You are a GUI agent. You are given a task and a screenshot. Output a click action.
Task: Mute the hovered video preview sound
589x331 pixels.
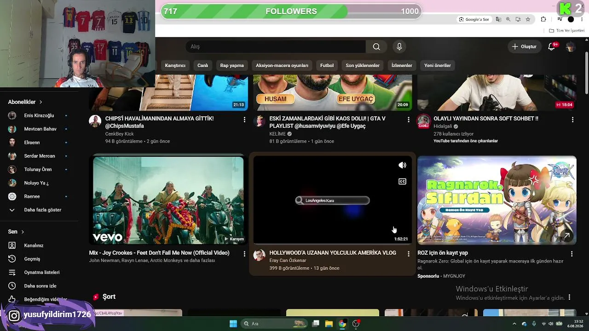[x=402, y=165]
